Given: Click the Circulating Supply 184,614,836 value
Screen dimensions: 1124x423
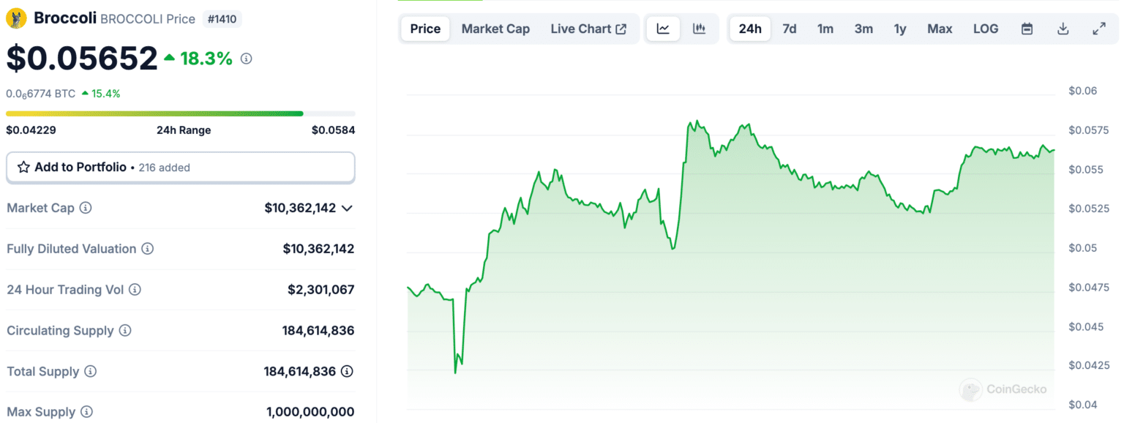Looking at the screenshot, I should point(318,331).
